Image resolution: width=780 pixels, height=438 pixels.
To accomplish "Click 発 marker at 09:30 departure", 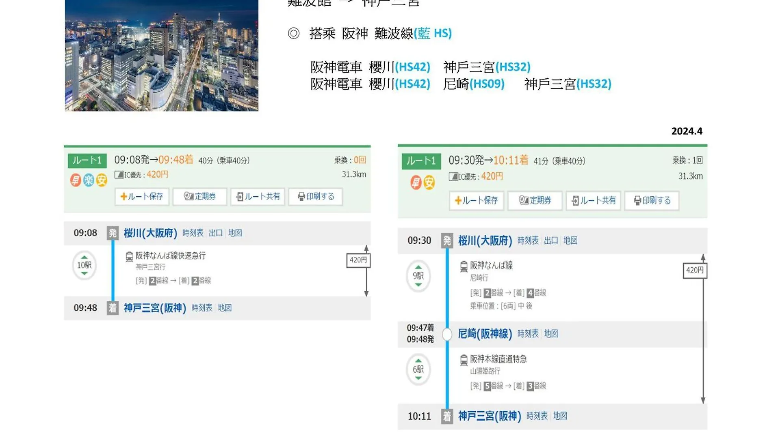I will point(447,241).
